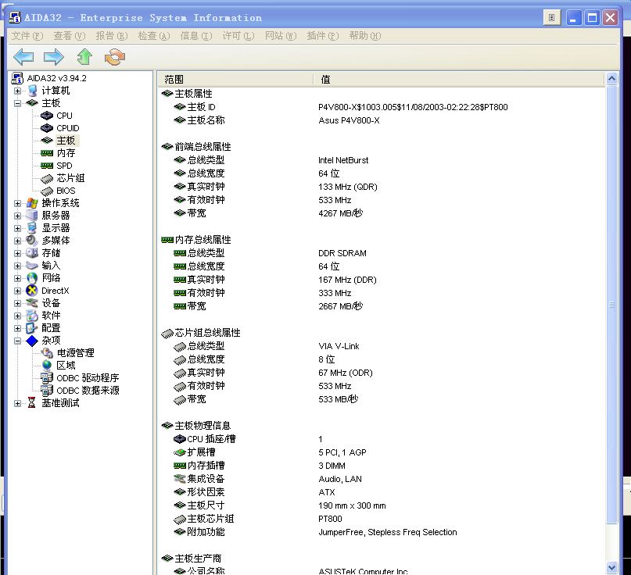Collapse the 主板 tree node

[18, 103]
